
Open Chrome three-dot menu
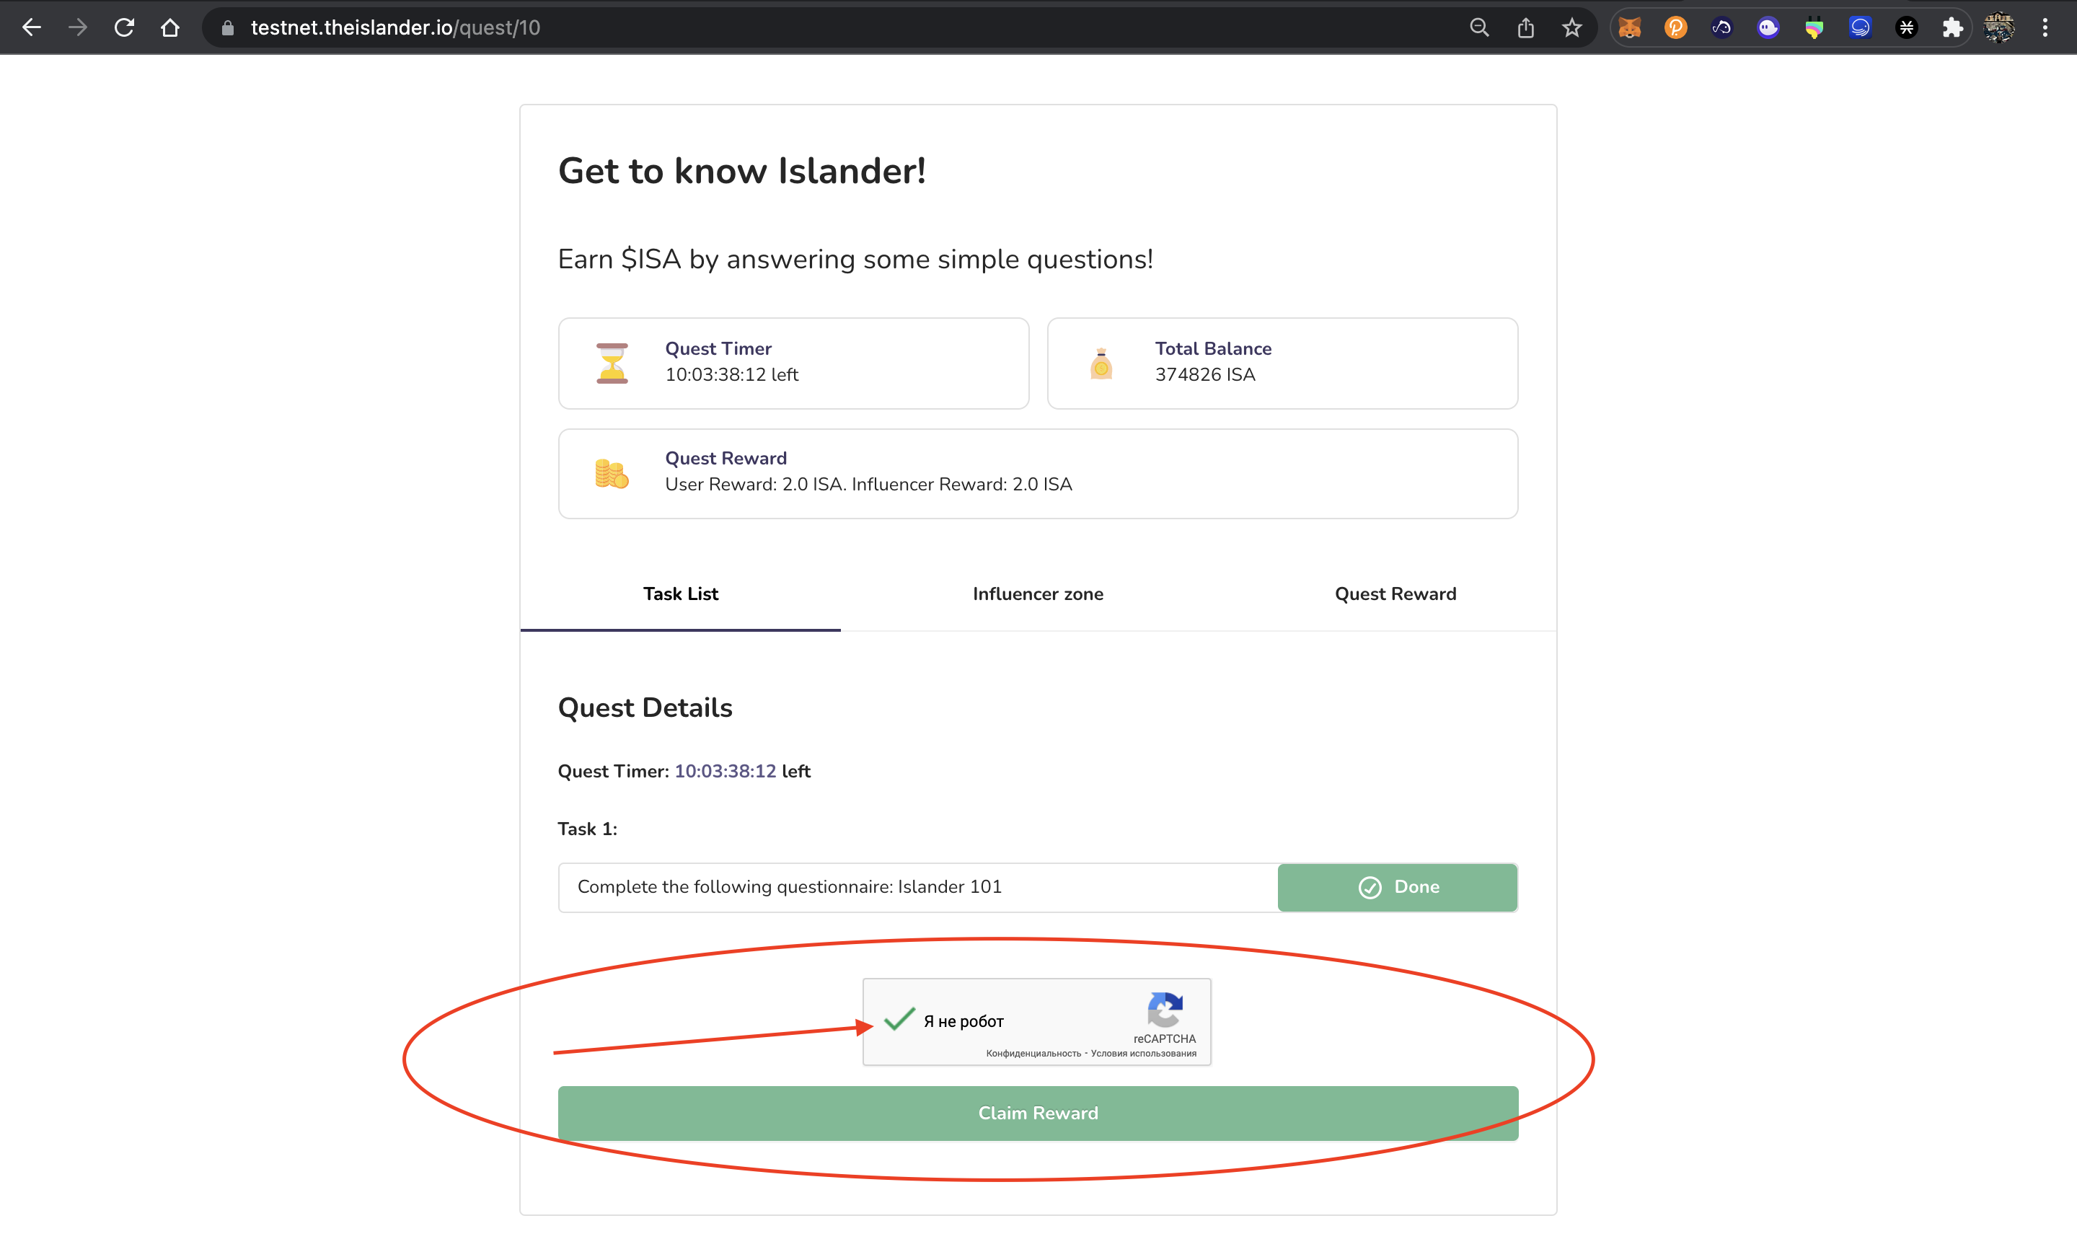pyautogui.click(x=2045, y=27)
